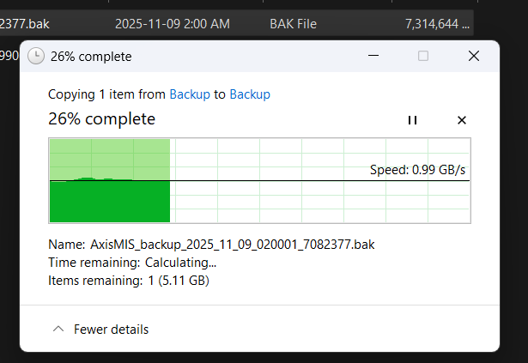Image resolution: width=528 pixels, height=363 pixels.
Task: Click the Speed 0.99 GB/s label
Action: 417,170
